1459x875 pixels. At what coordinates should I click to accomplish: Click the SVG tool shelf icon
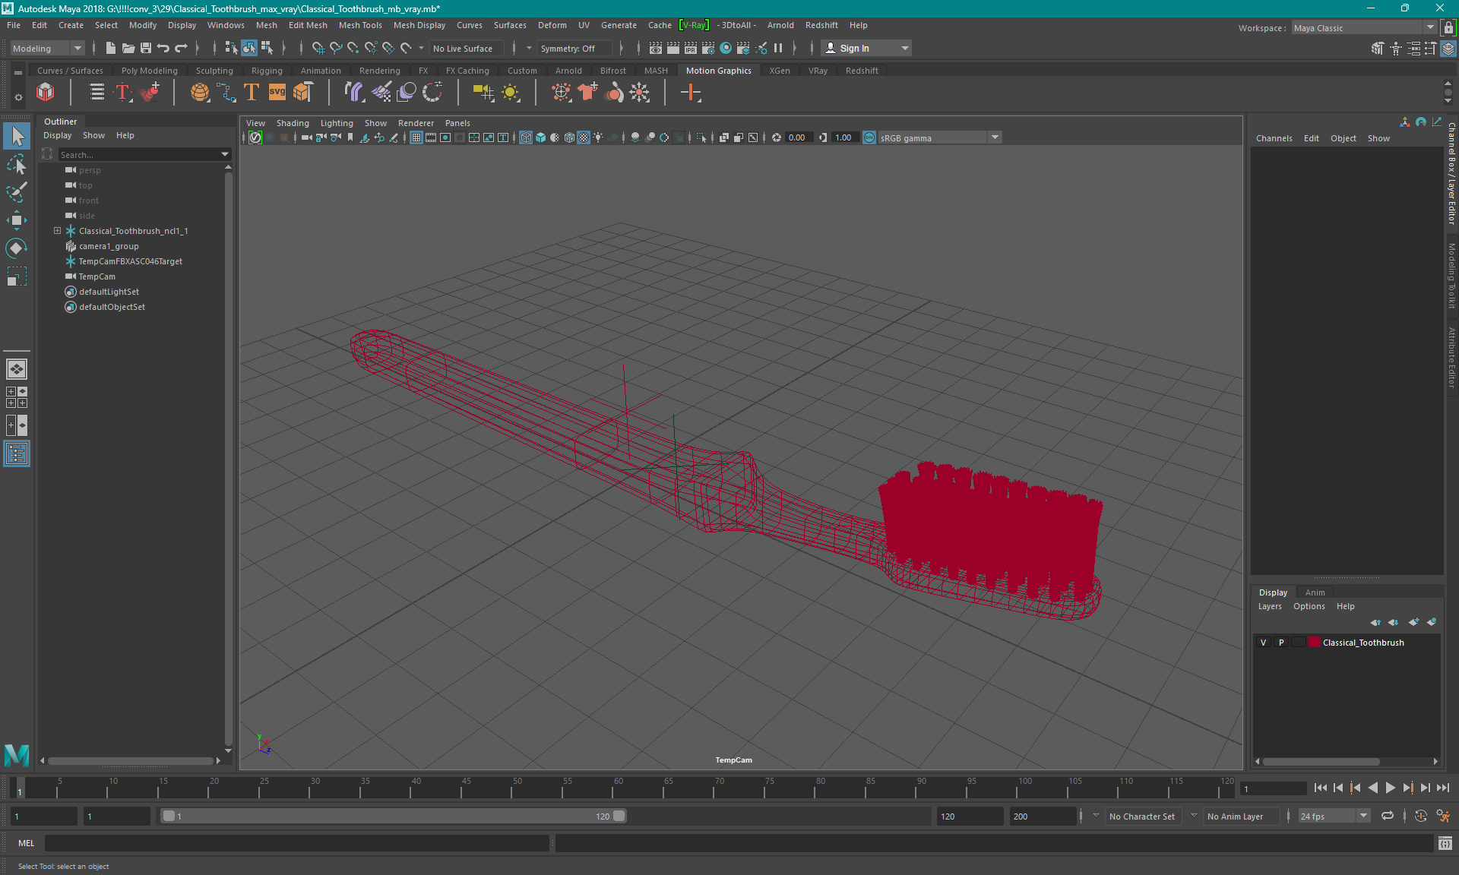(277, 93)
